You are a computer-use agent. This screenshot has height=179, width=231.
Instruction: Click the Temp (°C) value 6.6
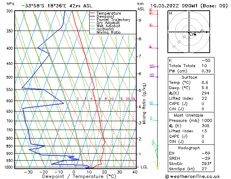click(205, 83)
